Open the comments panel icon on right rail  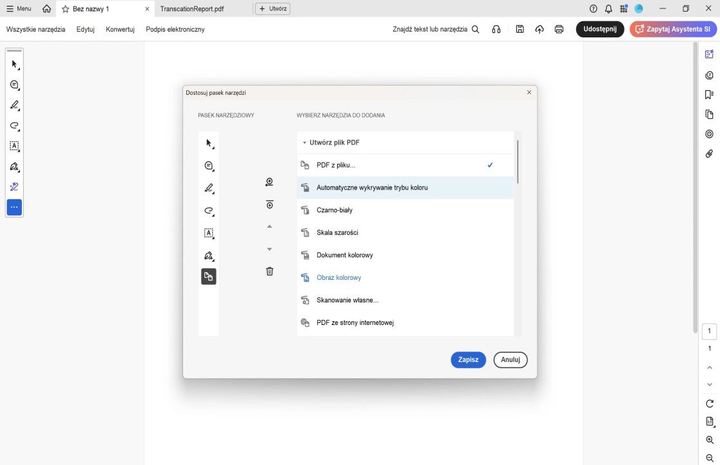pyautogui.click(x=710, y=75)
